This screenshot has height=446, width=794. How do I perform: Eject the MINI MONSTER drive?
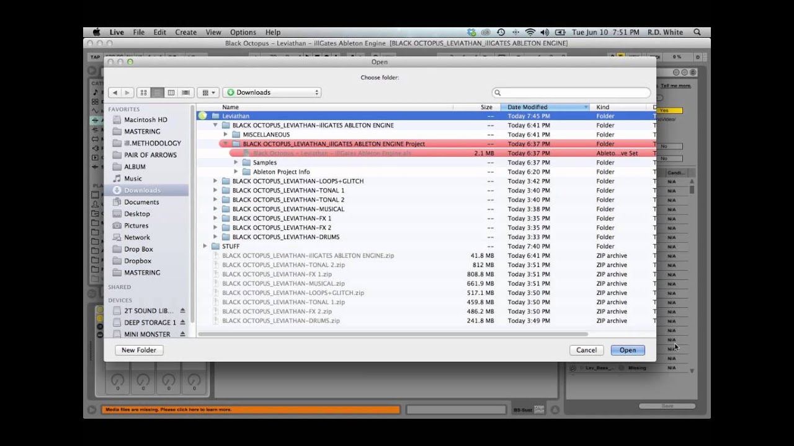pyautogui.click(x=182, y=334)
